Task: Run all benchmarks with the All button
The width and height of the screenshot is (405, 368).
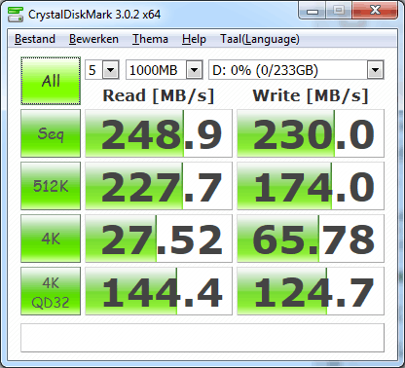Action: [51, 81]
